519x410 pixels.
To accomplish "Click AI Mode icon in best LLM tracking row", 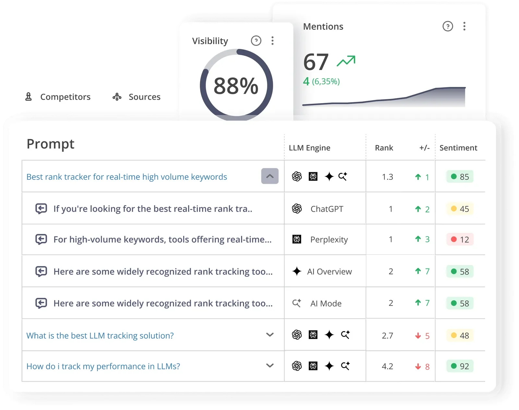I will click(x=345, y=334).
